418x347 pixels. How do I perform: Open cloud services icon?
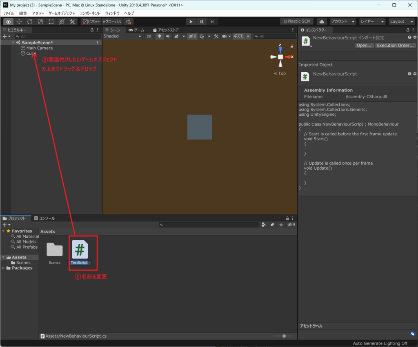tap(322, 22)
